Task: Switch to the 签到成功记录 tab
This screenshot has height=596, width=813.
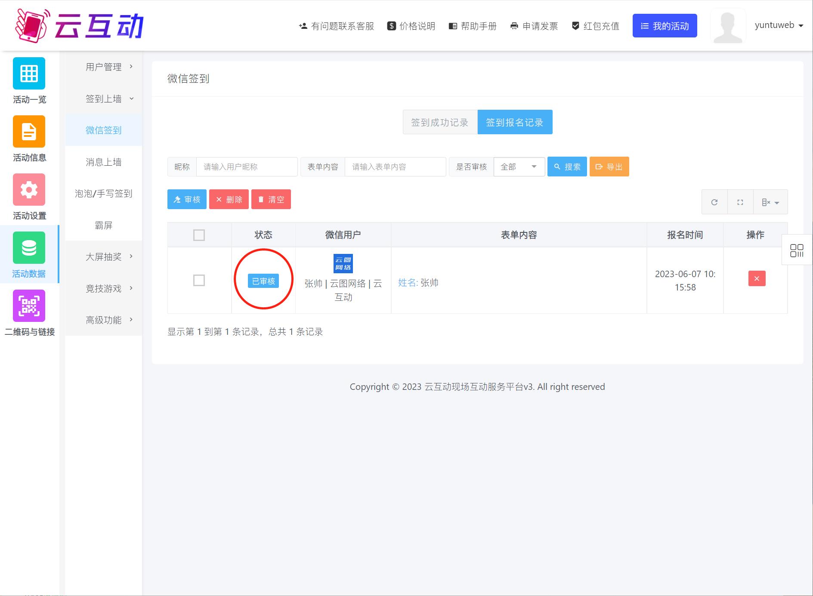Action: (440, 123)
